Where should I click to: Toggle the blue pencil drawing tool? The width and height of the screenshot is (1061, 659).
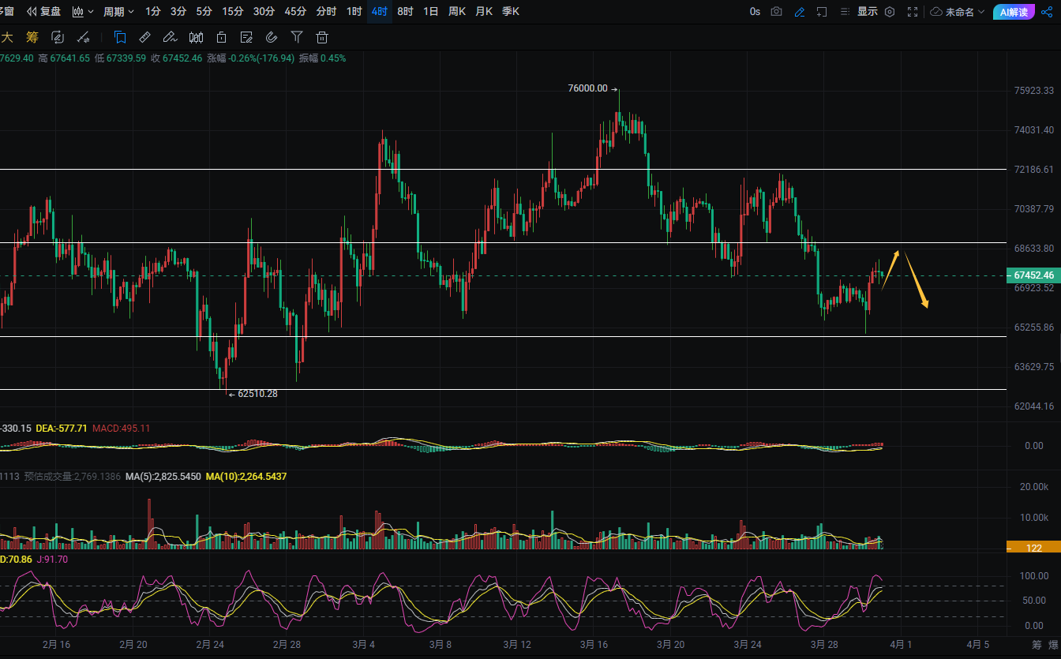pos(800,12)
